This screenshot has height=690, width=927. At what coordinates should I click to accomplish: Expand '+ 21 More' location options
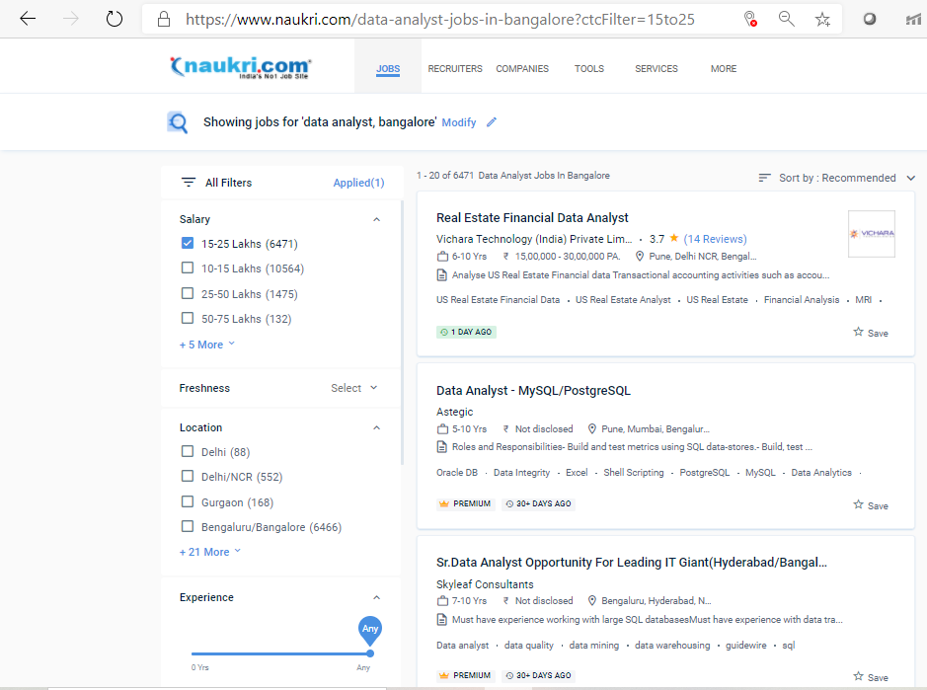click(210, 552)
